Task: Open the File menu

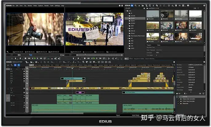Action: click(x=14, y=6)
